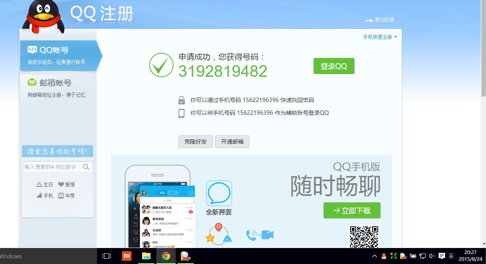Click the green nodes tray icon

coord(393,256)
